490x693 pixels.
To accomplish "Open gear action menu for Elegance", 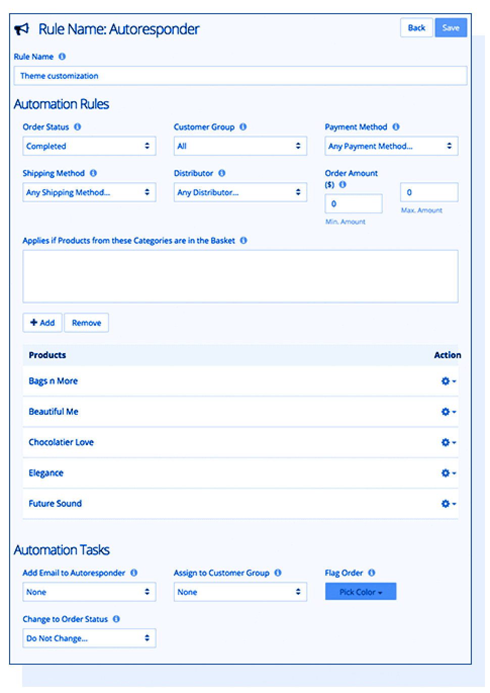I will point(448,473).
